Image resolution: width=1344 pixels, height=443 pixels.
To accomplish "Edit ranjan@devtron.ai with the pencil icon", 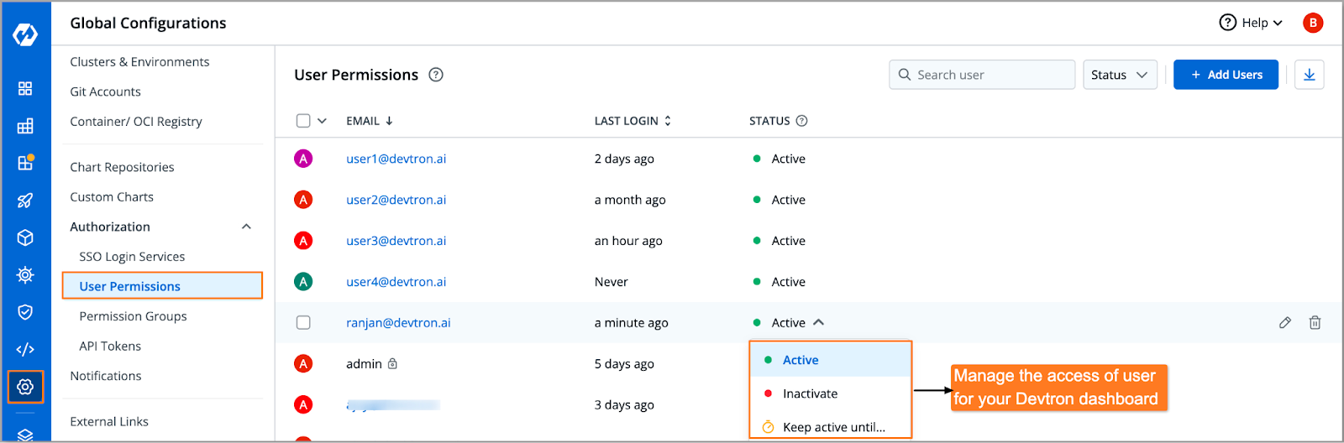I will [x=1285, y=322].
